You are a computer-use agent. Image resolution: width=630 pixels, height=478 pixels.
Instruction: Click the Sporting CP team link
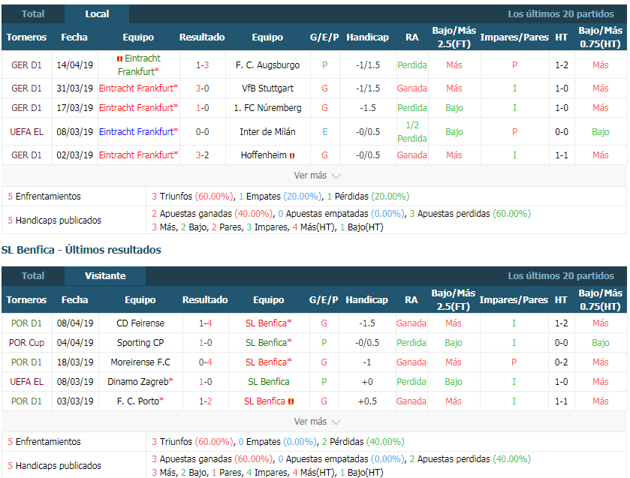[x=140, y=343]
